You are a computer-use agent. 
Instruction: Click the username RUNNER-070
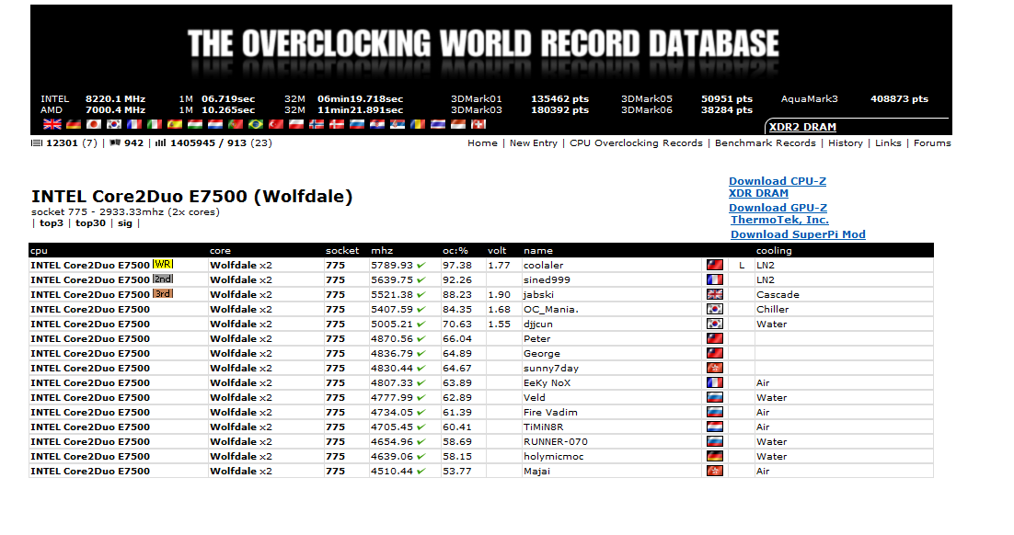click(x=556, y=441)
